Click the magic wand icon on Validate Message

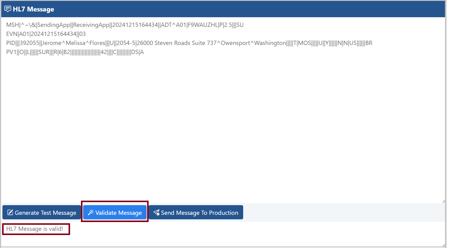[91, 212]
